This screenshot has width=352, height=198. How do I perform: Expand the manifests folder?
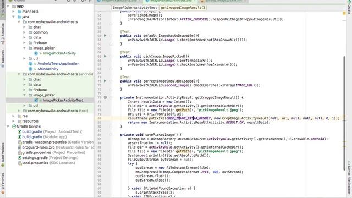[x=13, y=12]
